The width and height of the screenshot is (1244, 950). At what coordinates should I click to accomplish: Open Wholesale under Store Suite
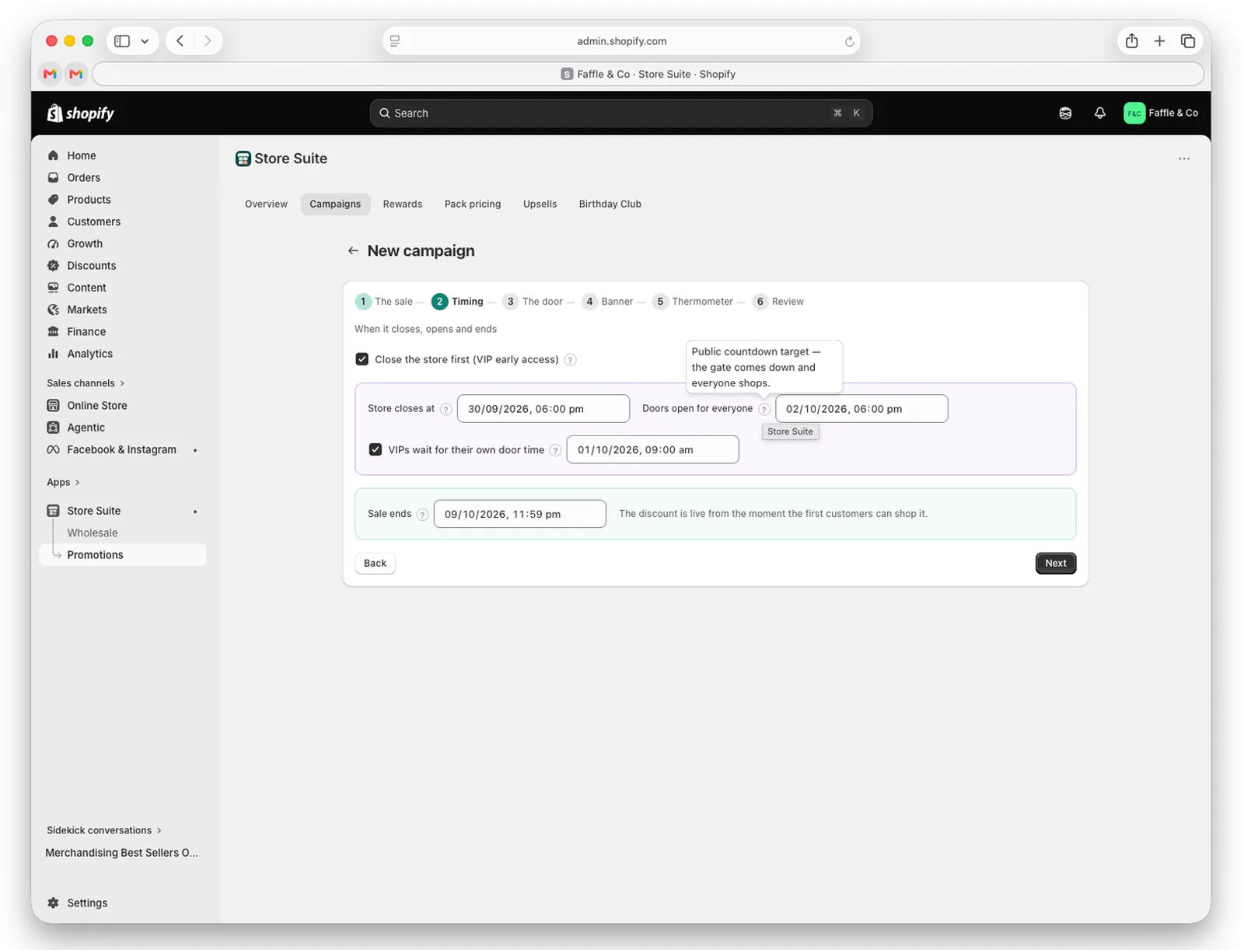click(x=92, y=533)
